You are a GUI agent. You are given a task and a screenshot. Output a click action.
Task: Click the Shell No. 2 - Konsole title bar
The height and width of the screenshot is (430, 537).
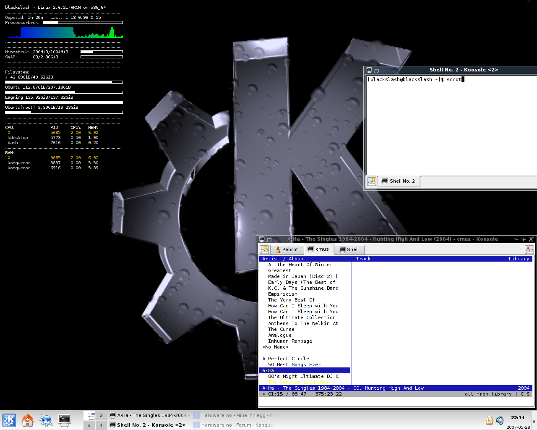coord(464,70)
